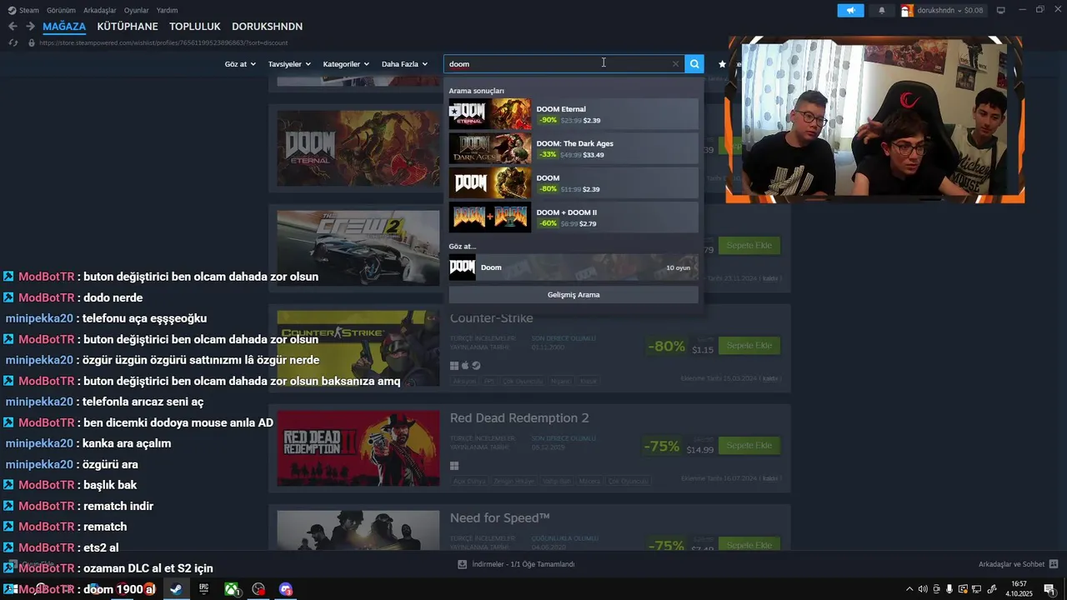This screenshot has width=1067, height=600.
Task: Remove Counter-Strike from wishlist via kaldır
Action: coord(771,378)
